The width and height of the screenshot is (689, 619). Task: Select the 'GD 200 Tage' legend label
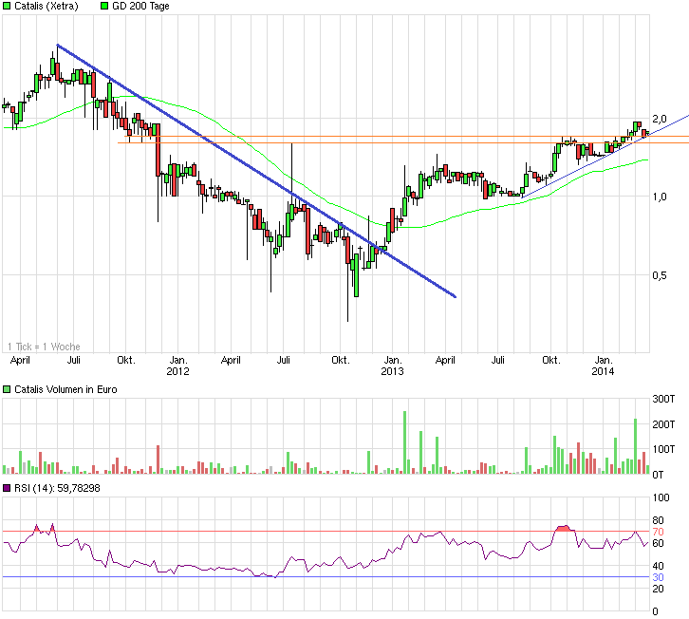(140, 6)
